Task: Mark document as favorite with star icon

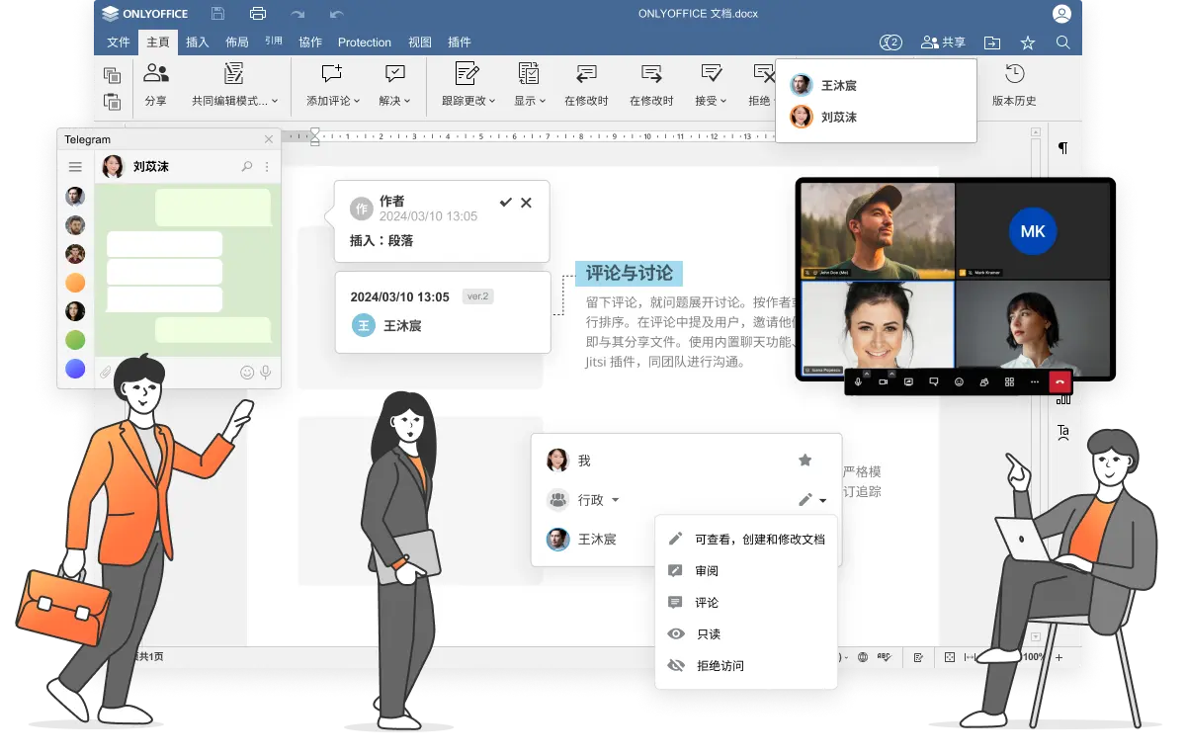Action: click(x=1028, y=42)
